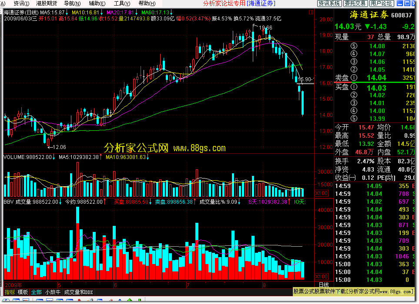Click the 用户论坛 button
Viewport: 419px width, 304px height.
click(381, 3)
